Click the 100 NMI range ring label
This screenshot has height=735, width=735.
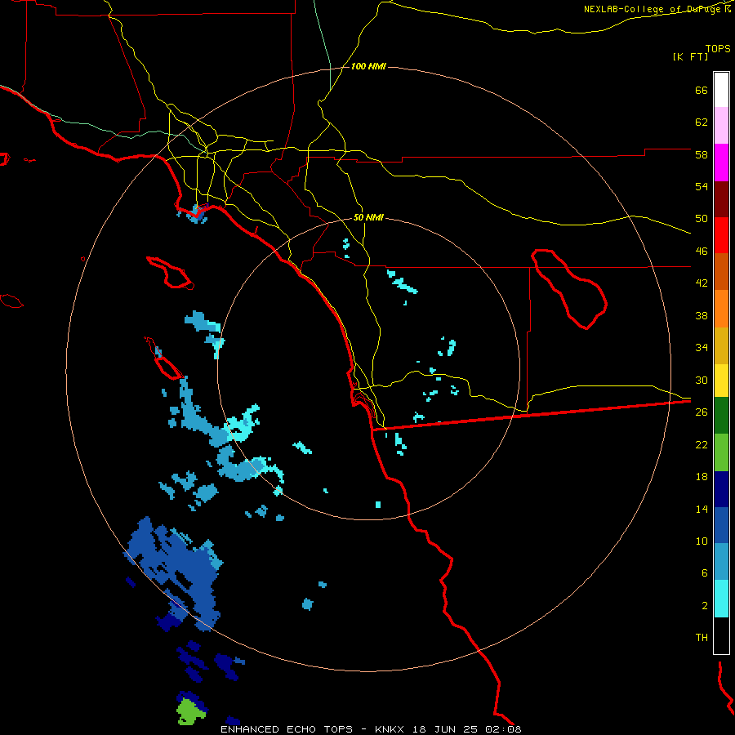point(368,67)
